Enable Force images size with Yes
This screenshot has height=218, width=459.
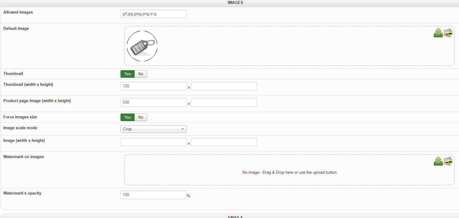click(127, 117)
